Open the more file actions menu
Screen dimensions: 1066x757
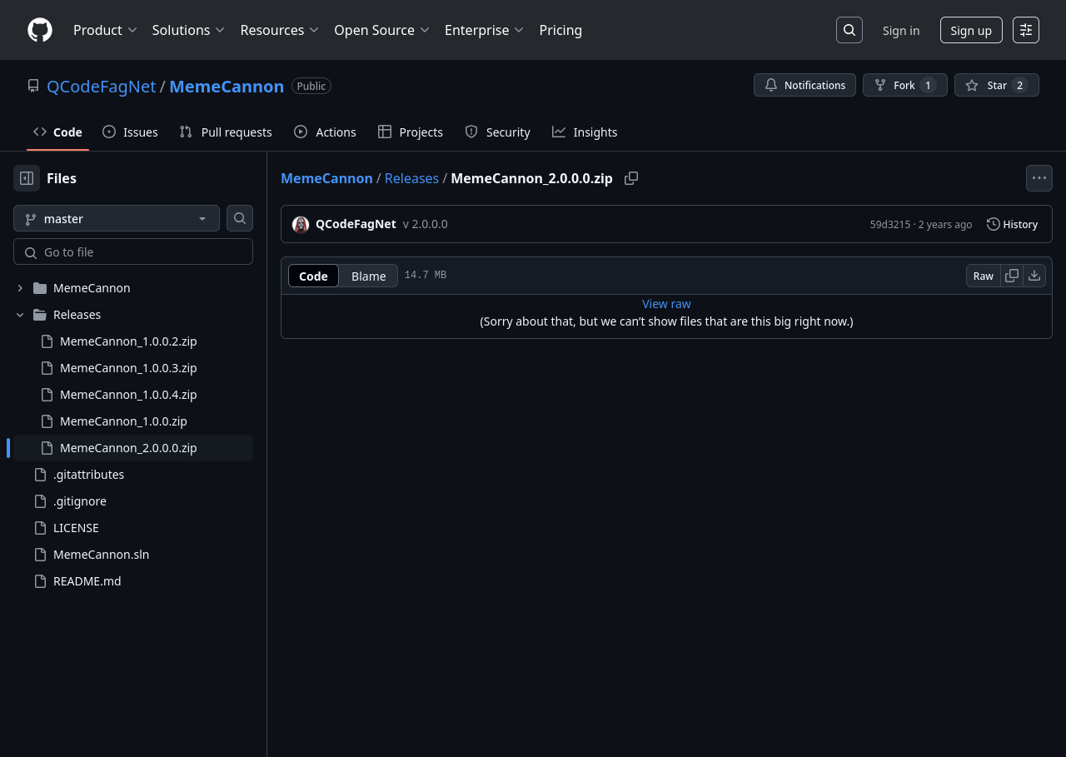click(1039, 178)
